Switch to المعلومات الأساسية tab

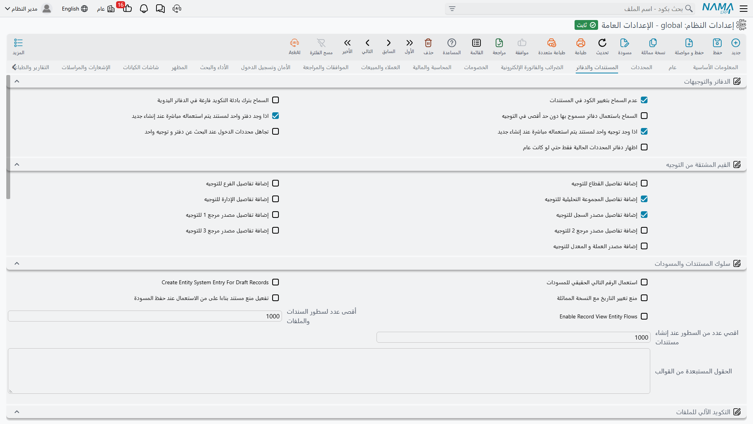pyautogui.click(x=715, y=67)
